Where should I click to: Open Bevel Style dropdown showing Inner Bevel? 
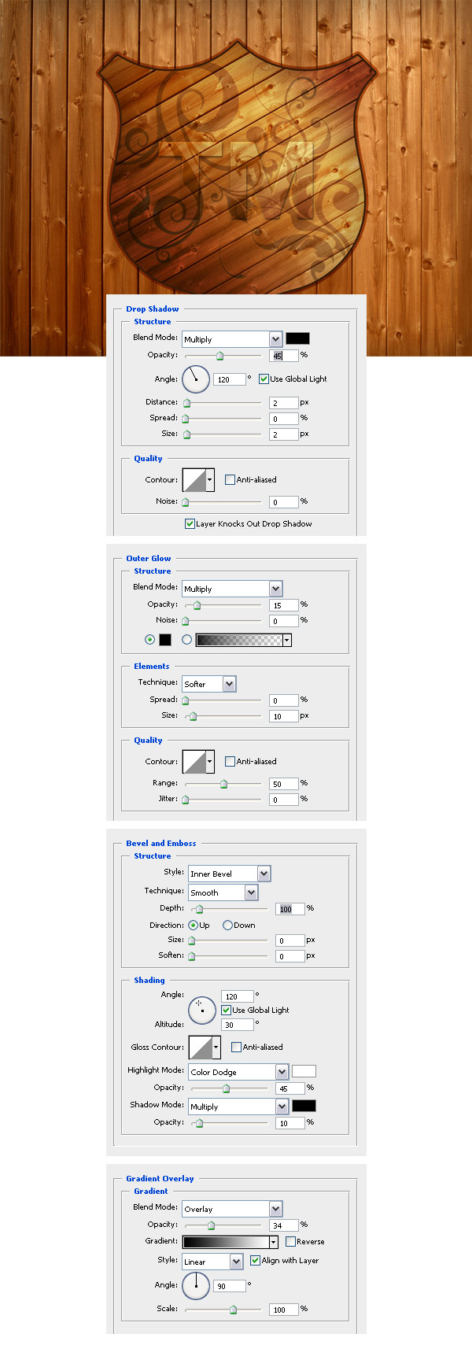[229, 874]
